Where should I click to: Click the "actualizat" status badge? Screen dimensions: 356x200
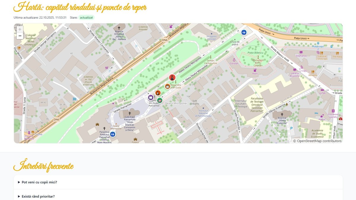click(x=86, y=17)
